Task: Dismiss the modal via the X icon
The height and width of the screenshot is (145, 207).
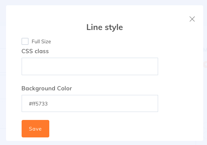Action: [192, 19]
